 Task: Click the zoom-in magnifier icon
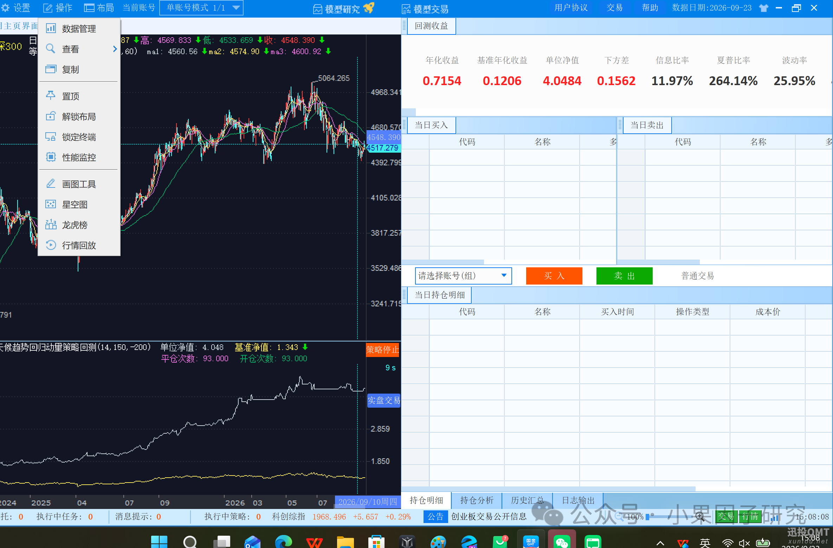click(700, 516)
